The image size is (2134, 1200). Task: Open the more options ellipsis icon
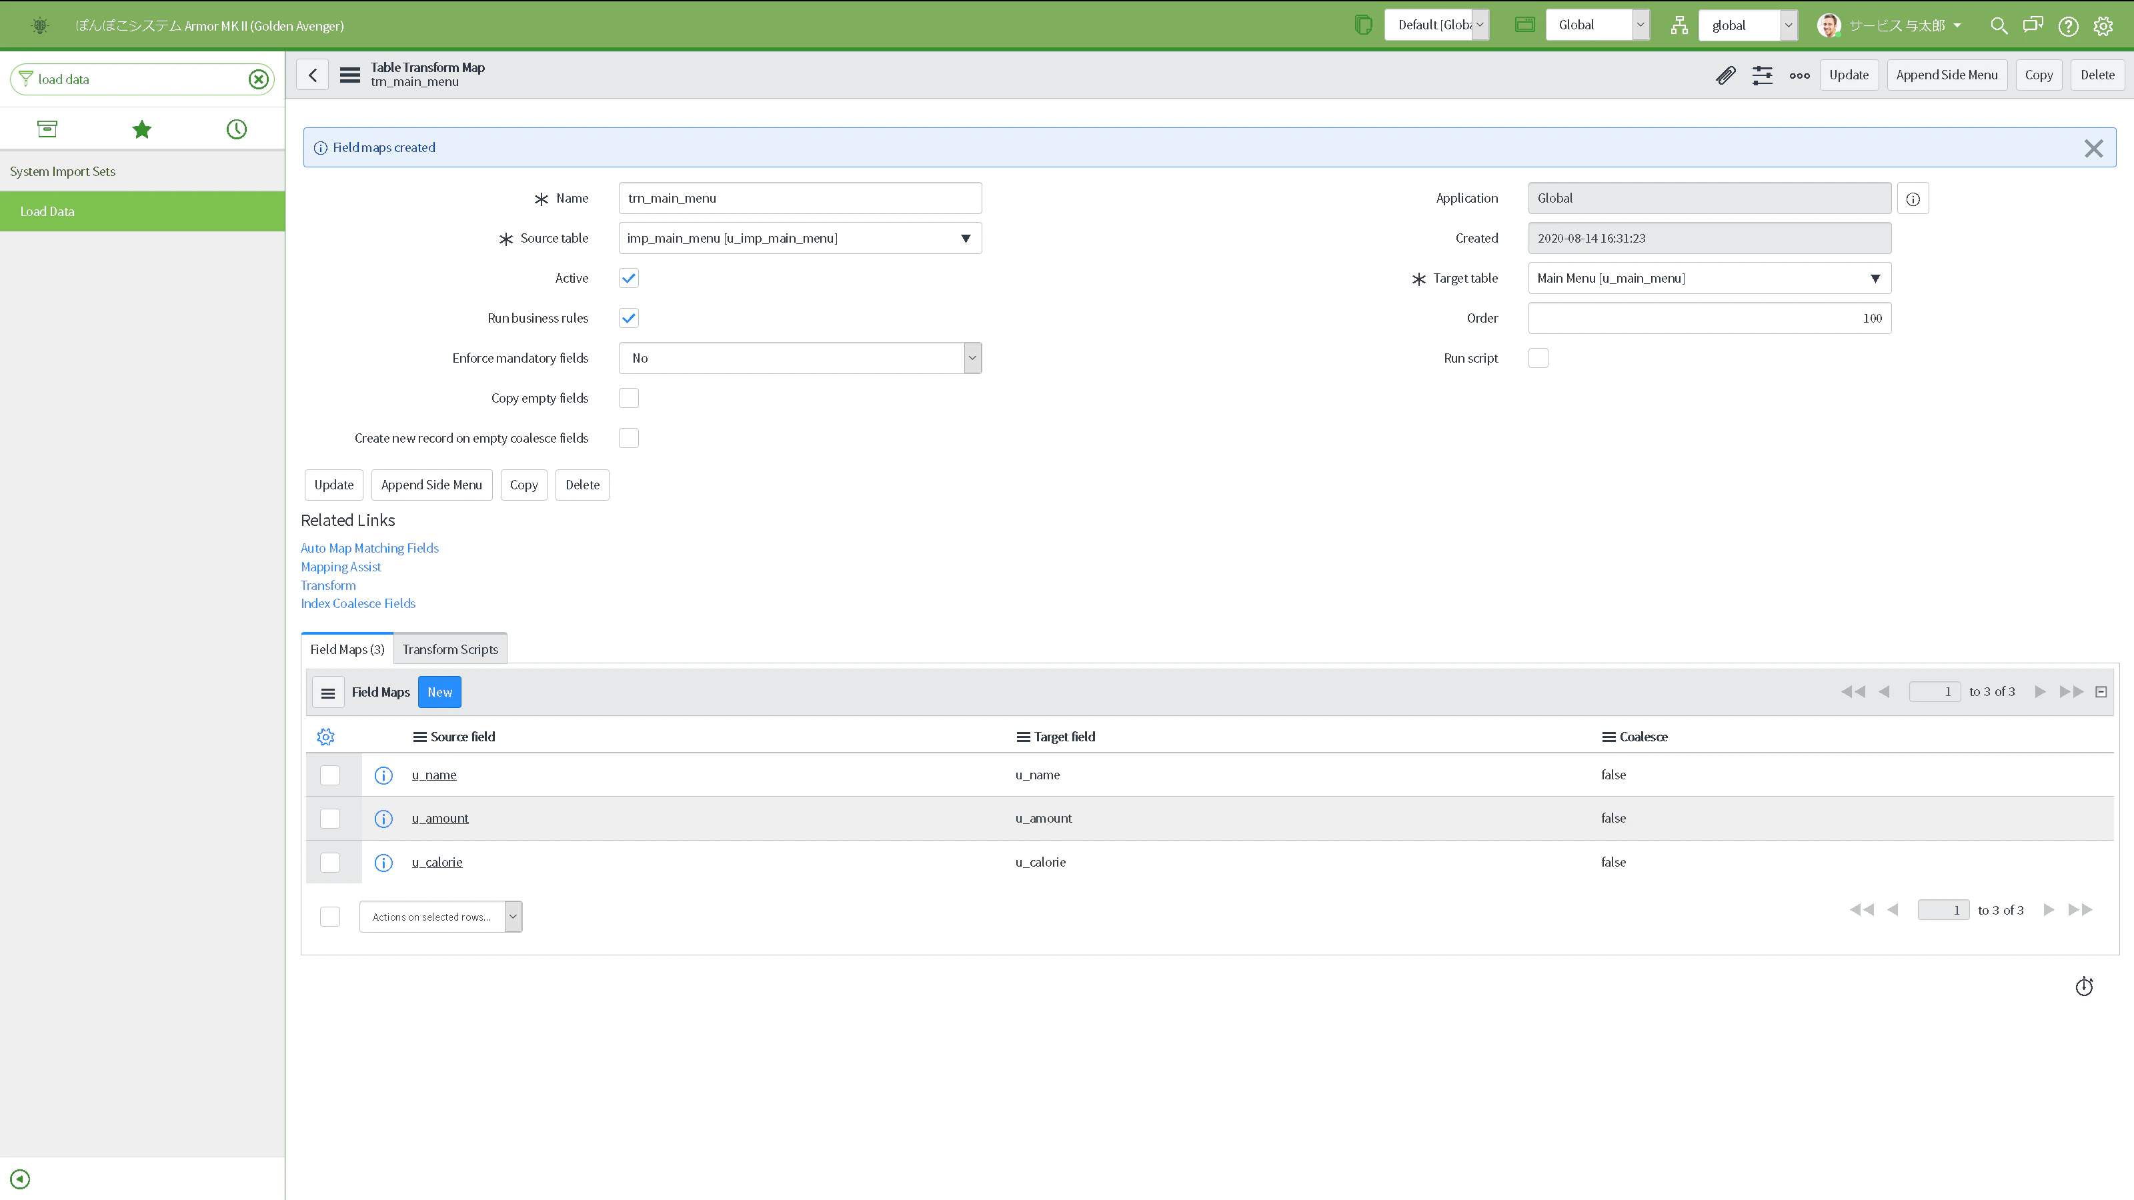coord(1799,75)
